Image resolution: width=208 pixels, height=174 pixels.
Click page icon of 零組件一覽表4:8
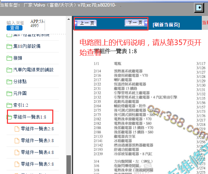tap(17, 153)
